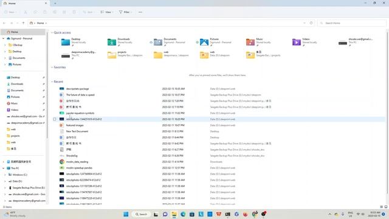Select the modin-speedup-pandas recent file
Image resolution: width=389 pixels, height=219 pixels.
pyautogui.click(x=79, y=168)
